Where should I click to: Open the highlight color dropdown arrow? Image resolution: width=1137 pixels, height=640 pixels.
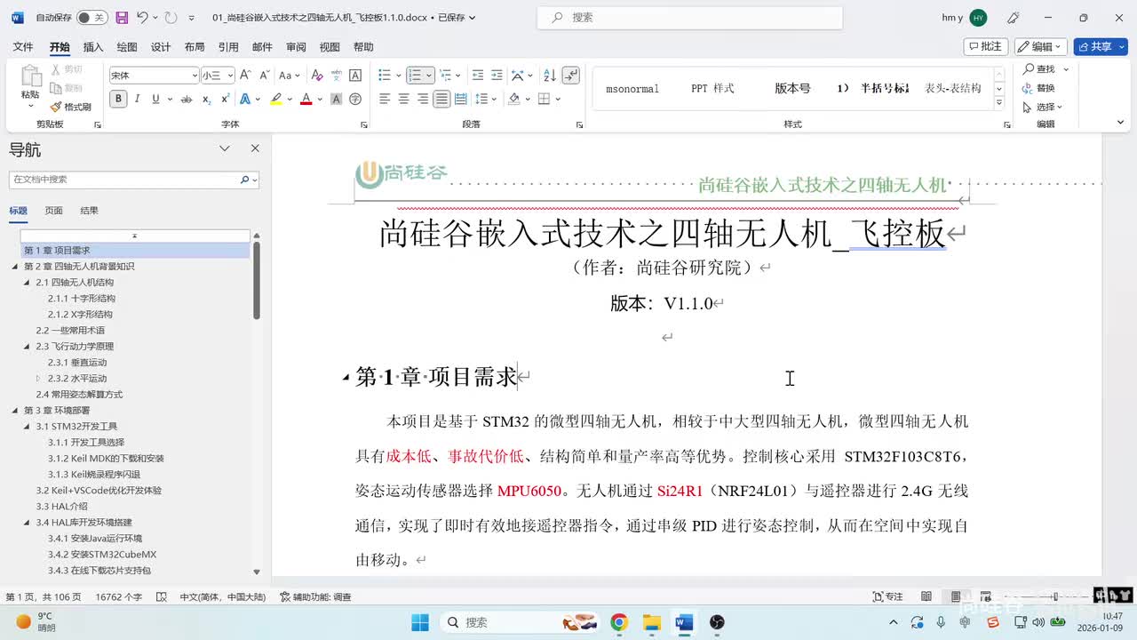289,99
